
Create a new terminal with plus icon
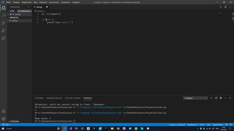[211, 98]
